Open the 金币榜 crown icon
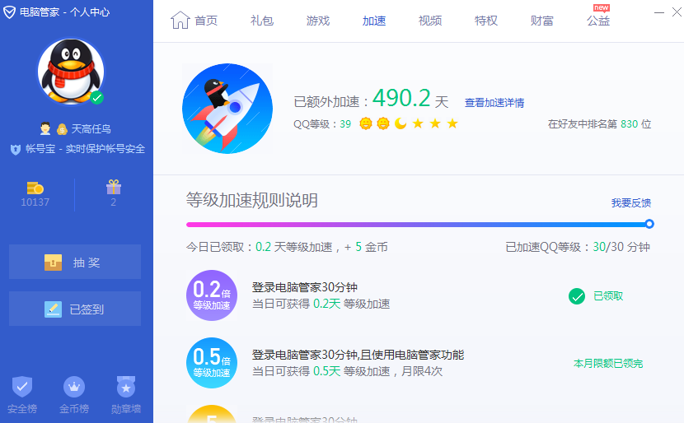Viewport: 684px width, 423px height. pos(74,386)
